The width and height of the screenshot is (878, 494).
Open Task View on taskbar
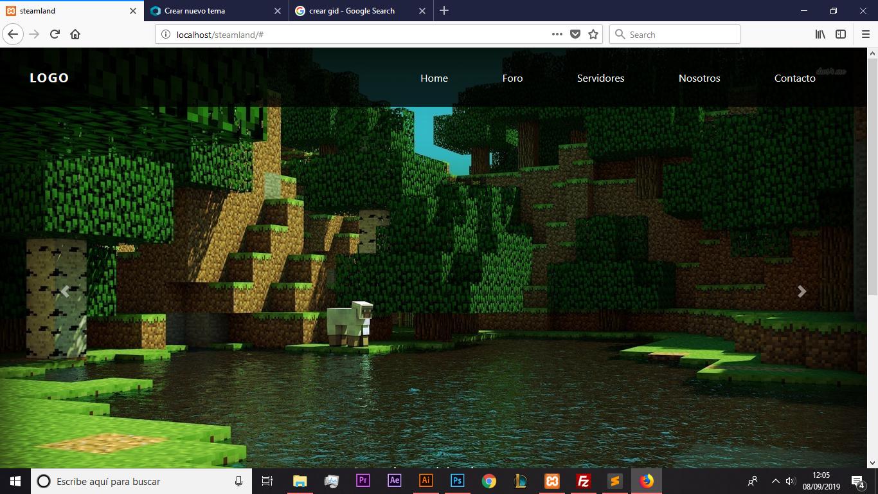(267, 481)
